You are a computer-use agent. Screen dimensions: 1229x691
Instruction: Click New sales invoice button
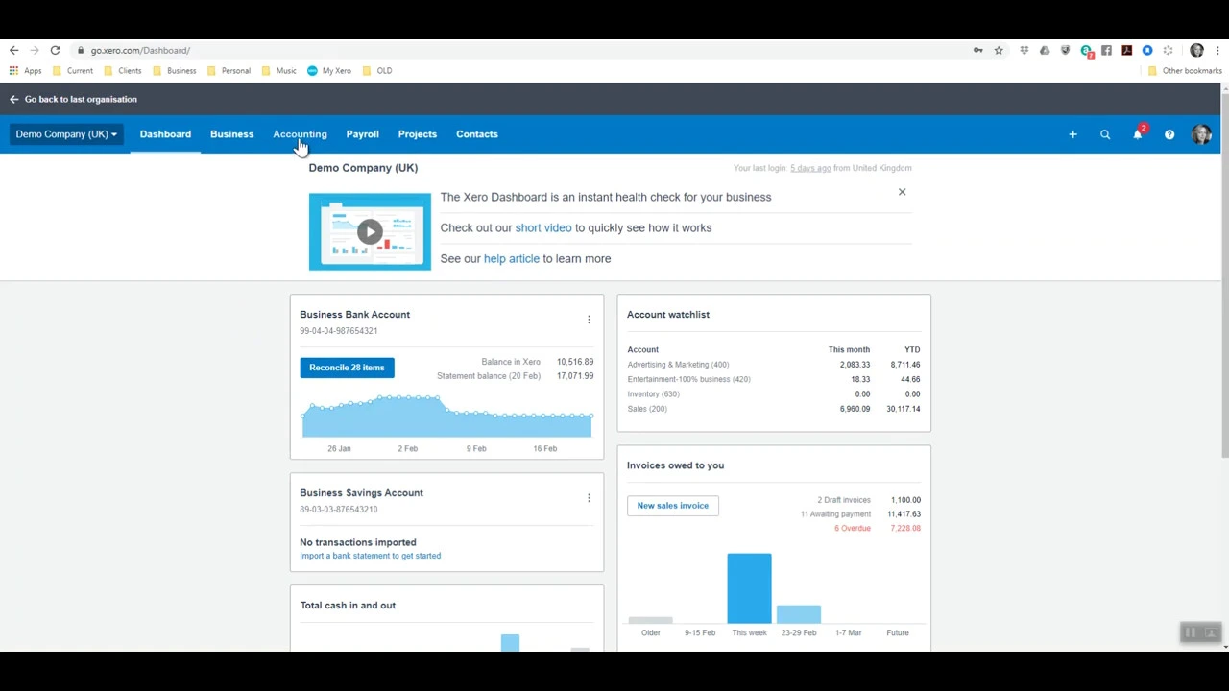tap(672, 506)
